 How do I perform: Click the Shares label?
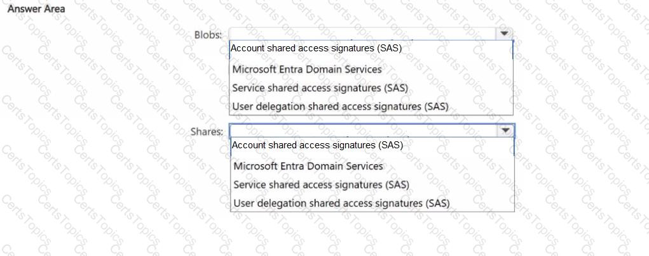(207, 132)
